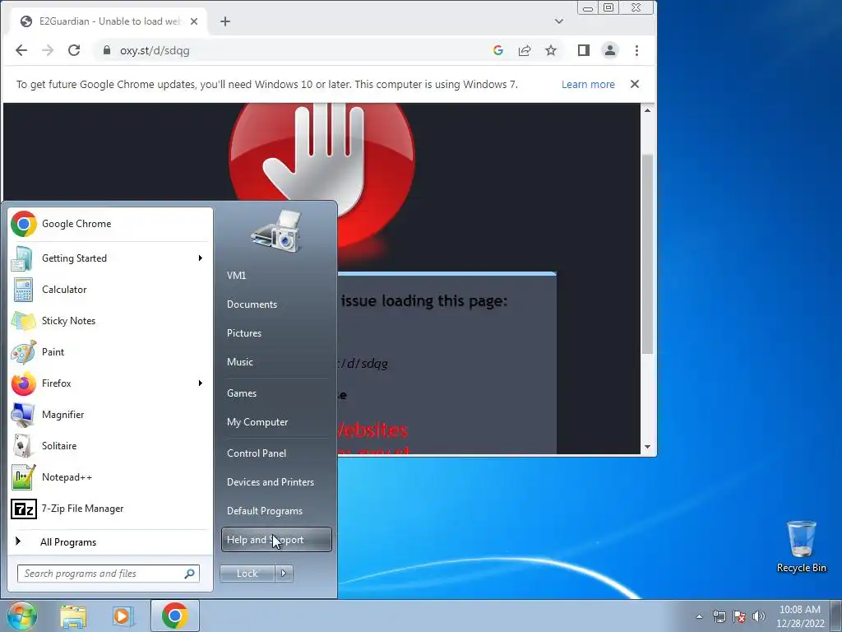Click the network tray icon

[x=719, y=616]
